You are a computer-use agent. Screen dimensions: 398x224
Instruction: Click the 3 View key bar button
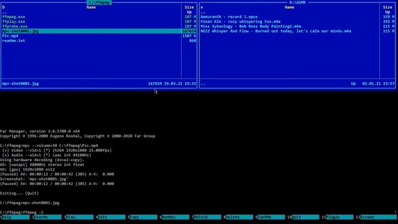click(79, 217)
